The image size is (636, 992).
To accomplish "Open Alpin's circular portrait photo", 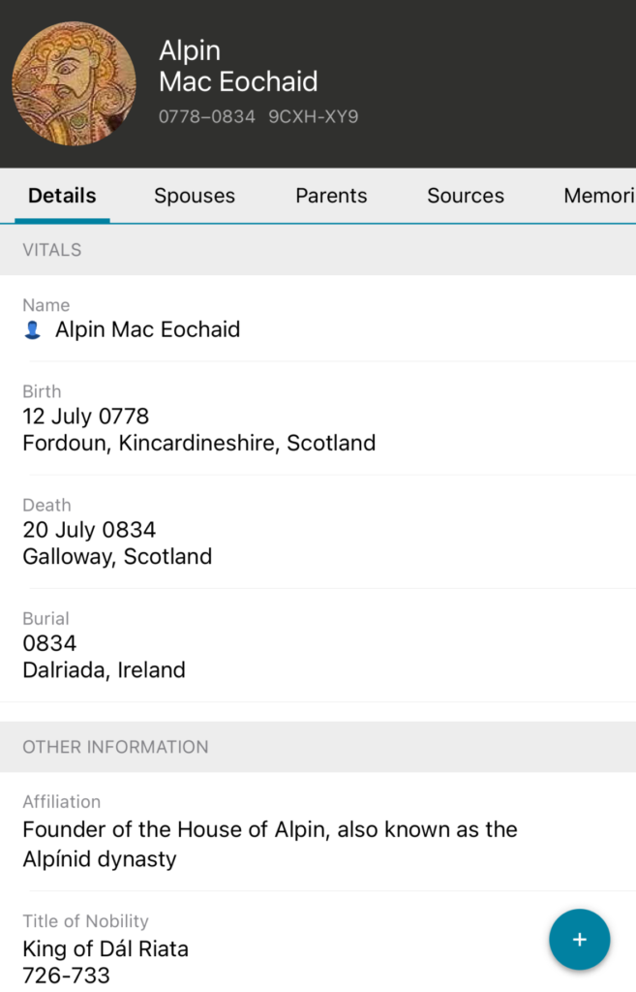I will (x=74, y=83).
